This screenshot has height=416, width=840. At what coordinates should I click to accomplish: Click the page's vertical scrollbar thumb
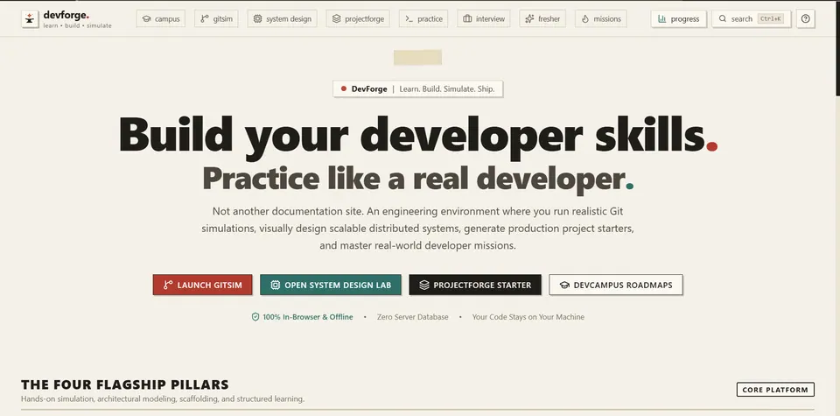(838, 48)
